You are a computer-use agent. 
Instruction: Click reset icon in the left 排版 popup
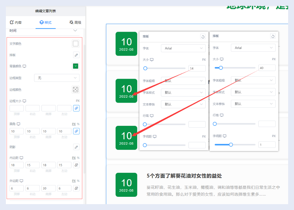tap(203, 36)
